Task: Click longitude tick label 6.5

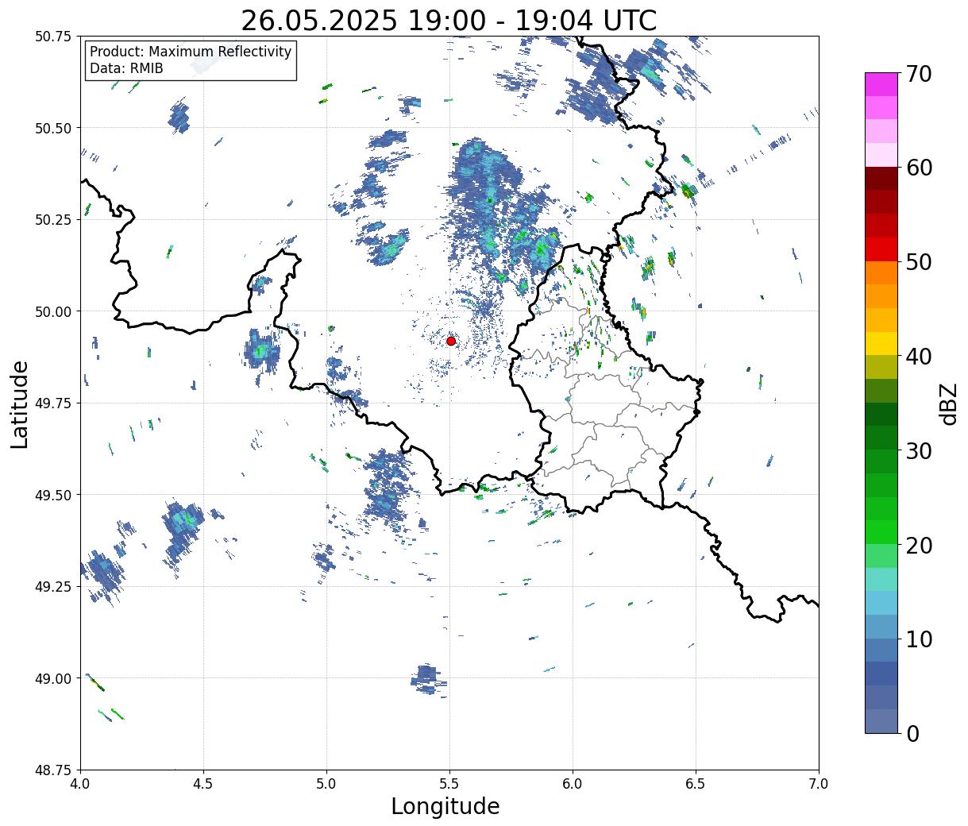Action: pos(696,784)
